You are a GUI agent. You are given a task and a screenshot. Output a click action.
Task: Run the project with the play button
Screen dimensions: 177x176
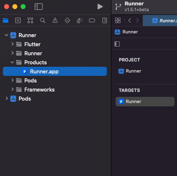pos(100,7)
